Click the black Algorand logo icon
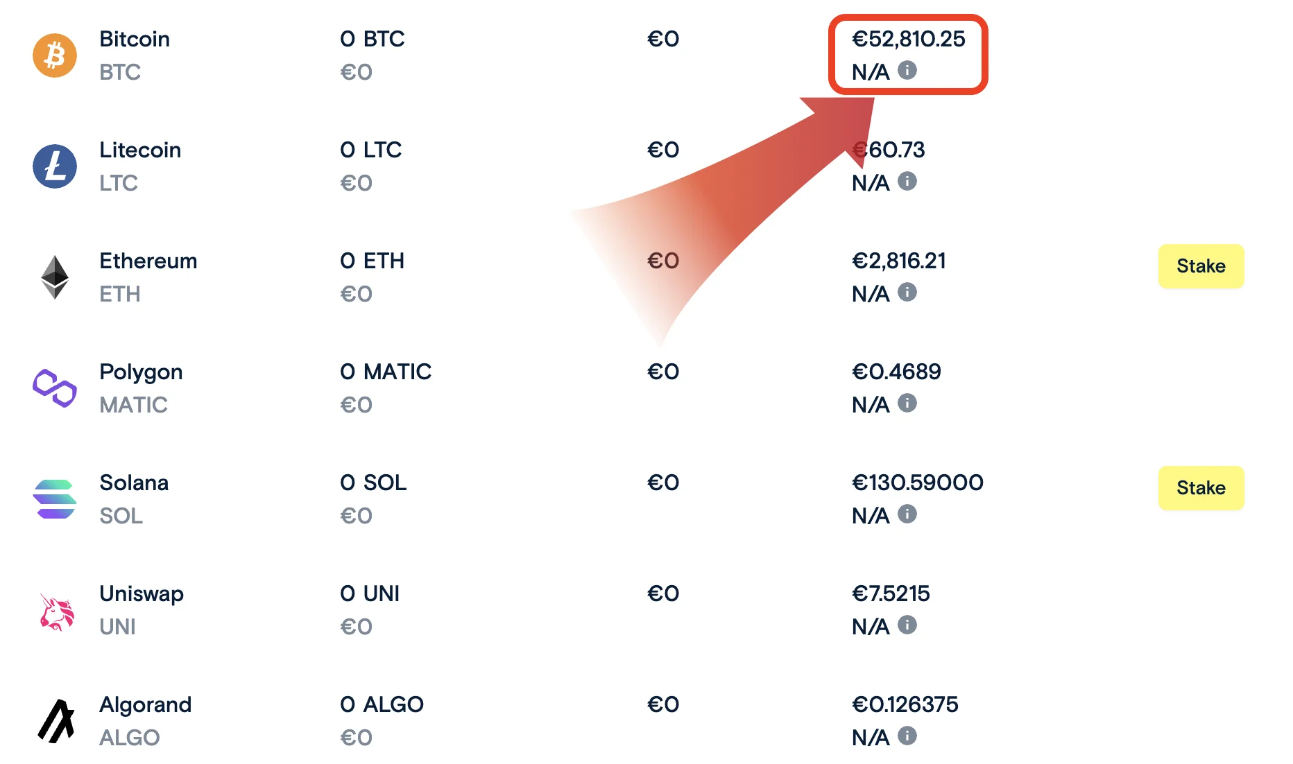Screen dimensions: 1293x764 pos(56,721)
